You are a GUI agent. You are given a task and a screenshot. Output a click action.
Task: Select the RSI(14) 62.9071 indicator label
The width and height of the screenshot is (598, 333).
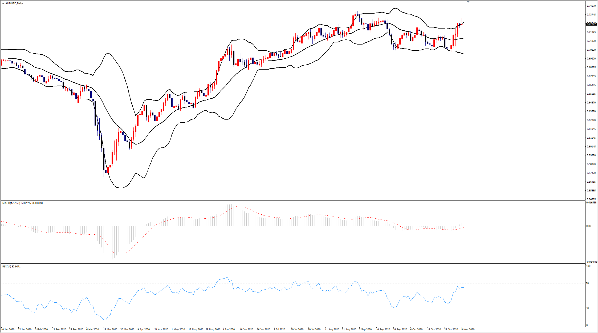click(11, 267)
